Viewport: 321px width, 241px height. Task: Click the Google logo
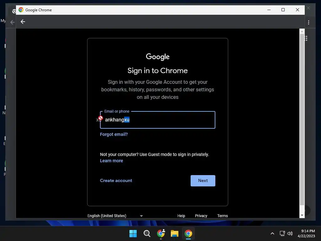tap(158, 57)
